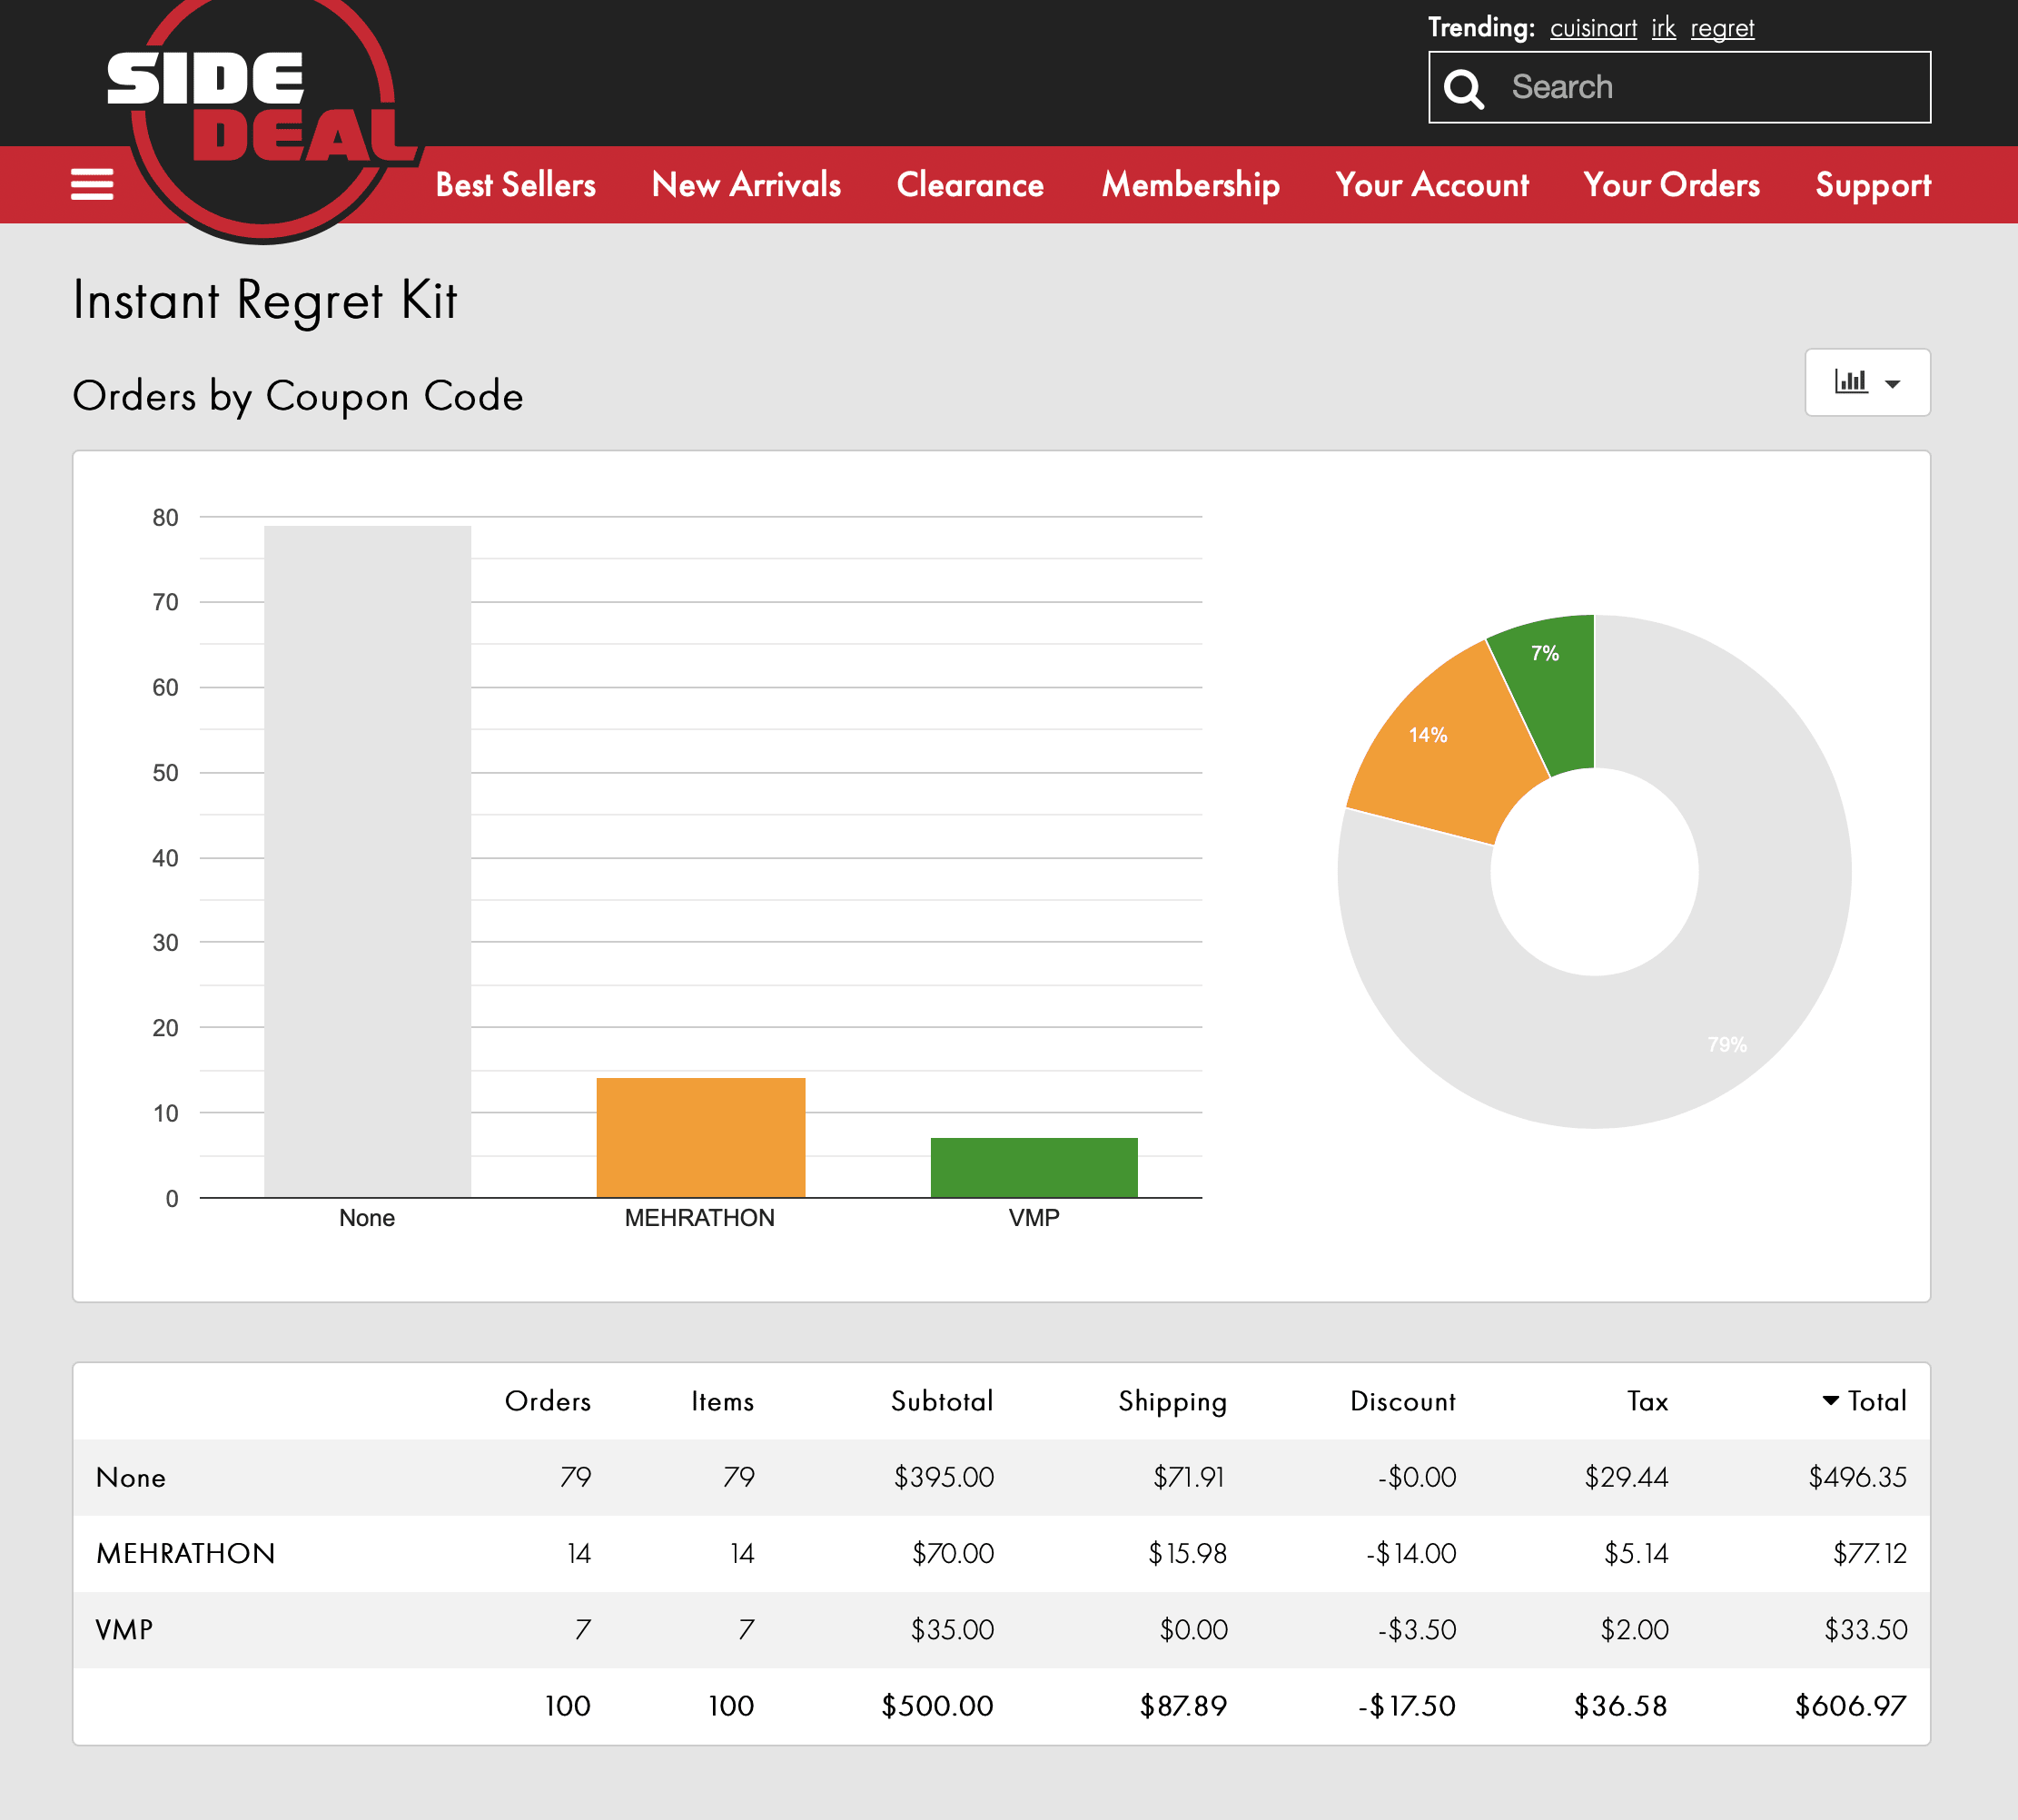The height and width of the screenshot is (1820, 2018).
Task: Open the cuisinart trending link
Action: point(1592,28)
